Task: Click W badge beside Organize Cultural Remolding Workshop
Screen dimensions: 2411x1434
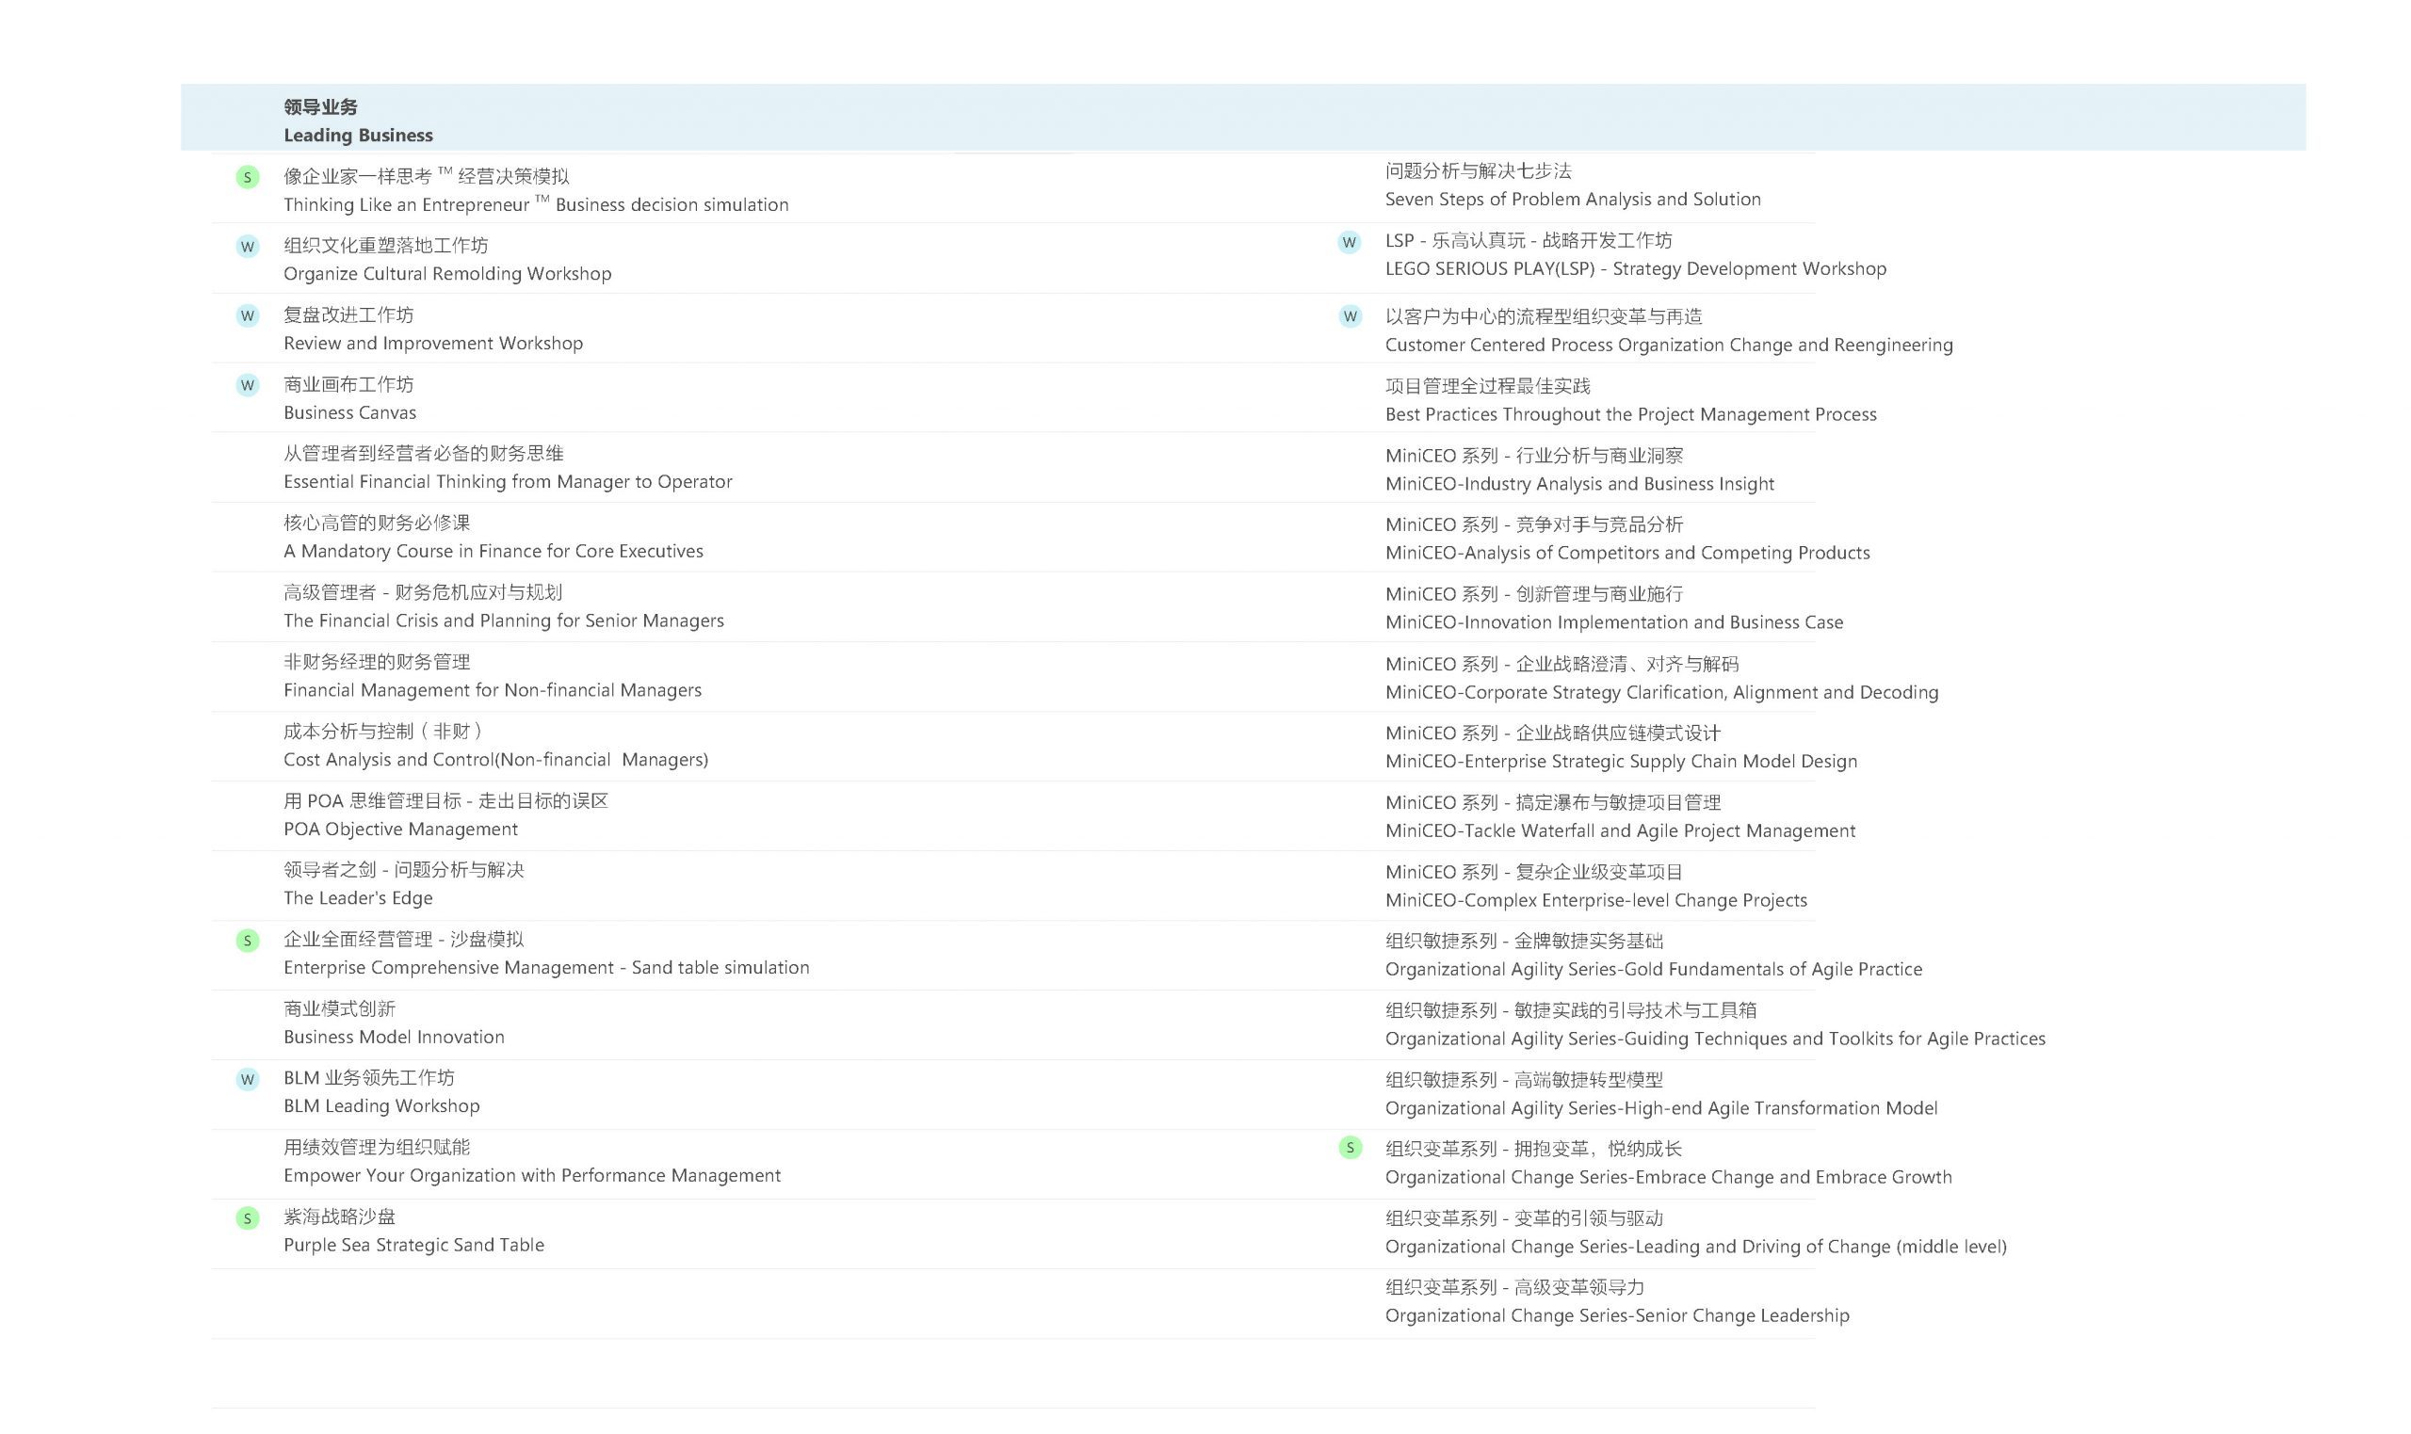Action: tap(248, 247)
